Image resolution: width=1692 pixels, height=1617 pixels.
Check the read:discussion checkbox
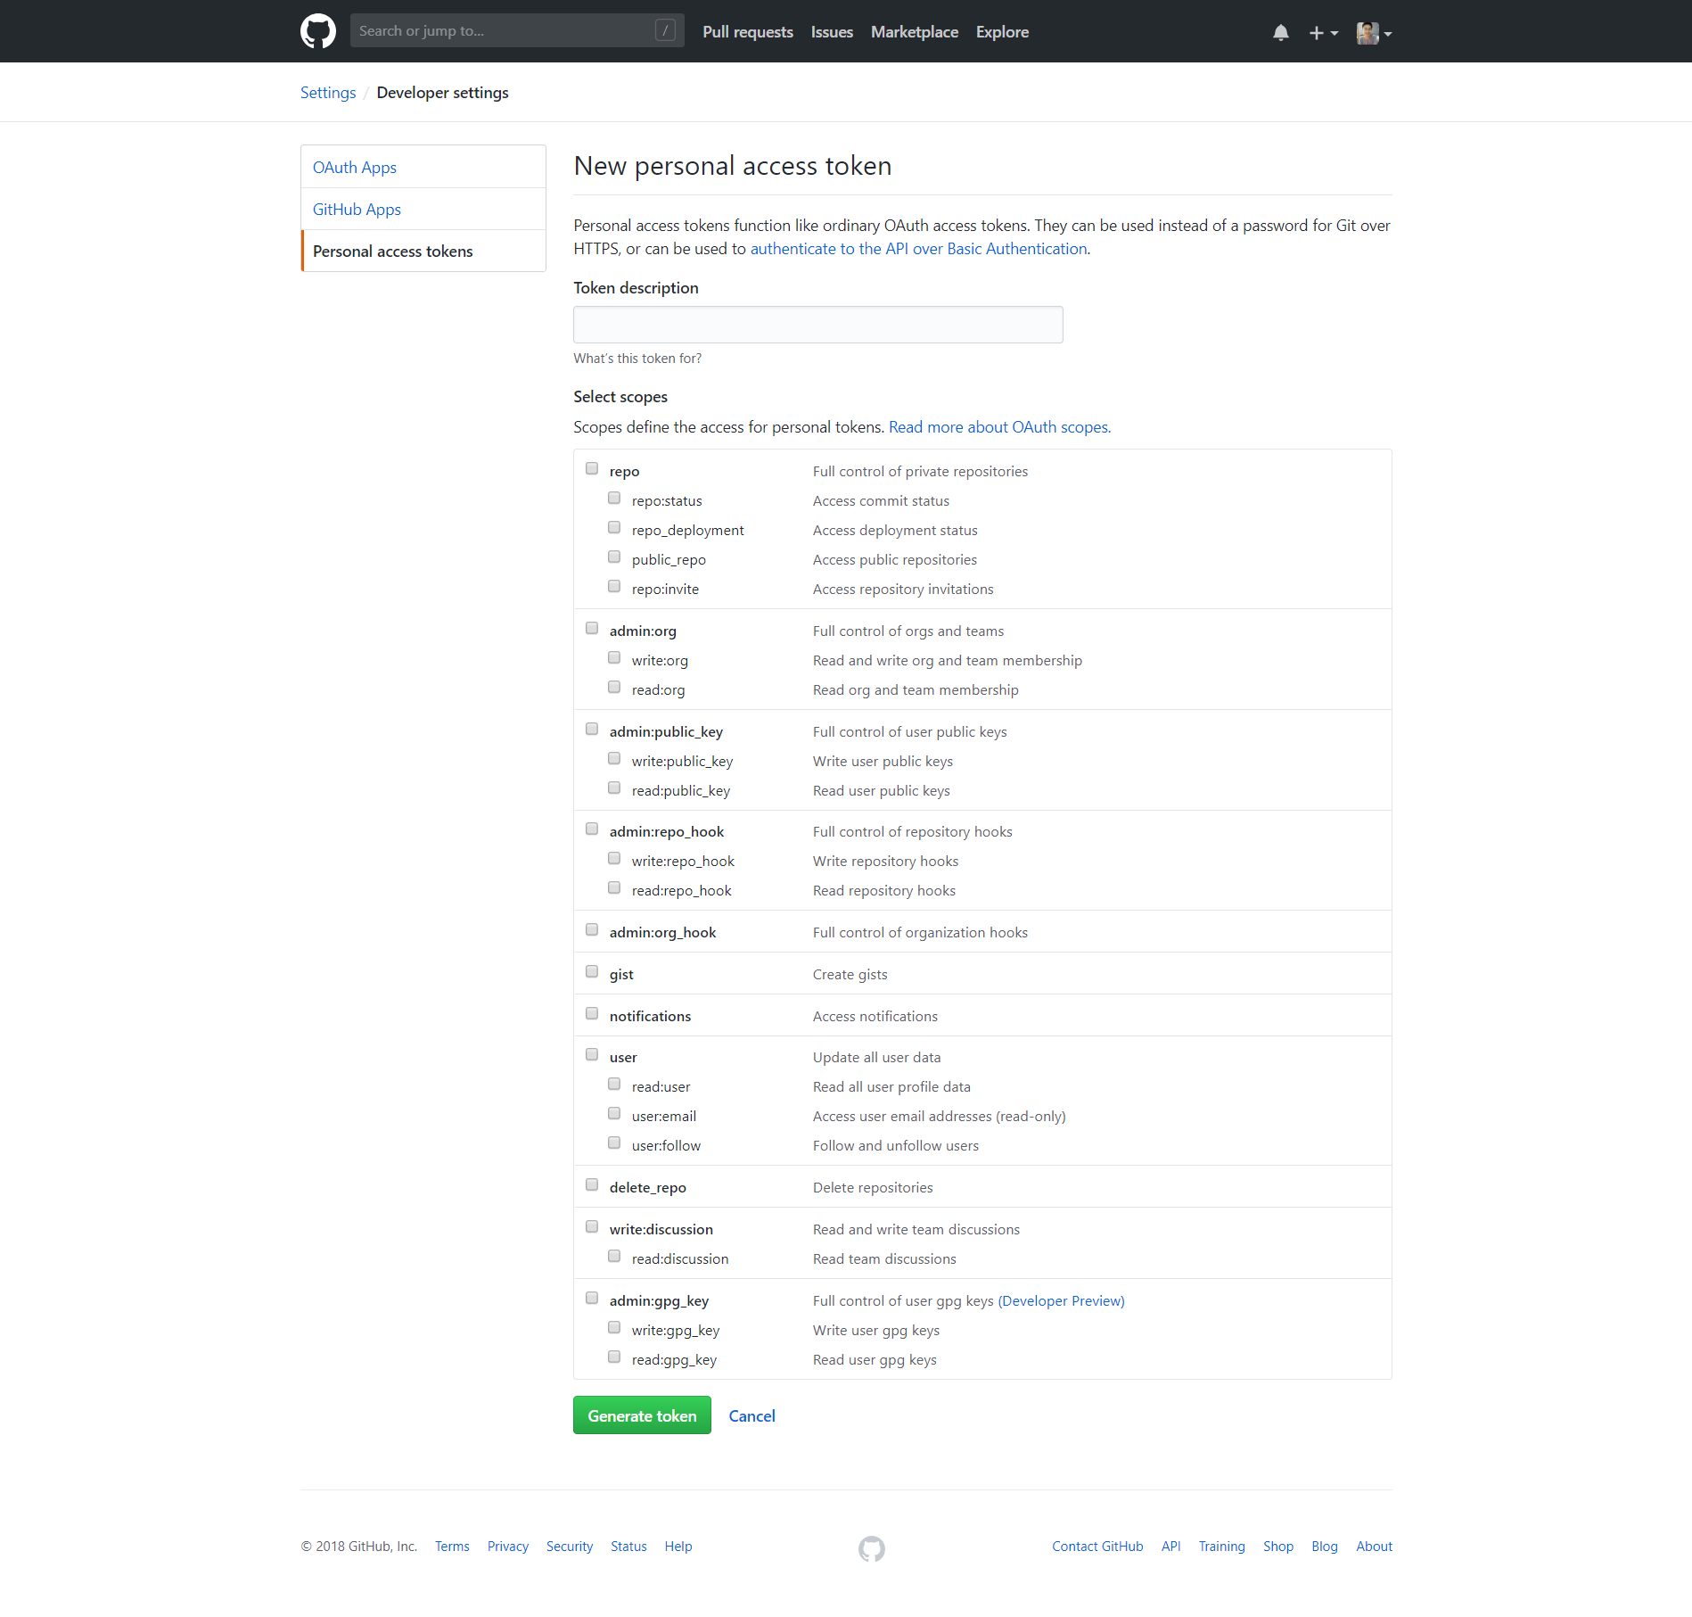click(x=614, y=1257)
